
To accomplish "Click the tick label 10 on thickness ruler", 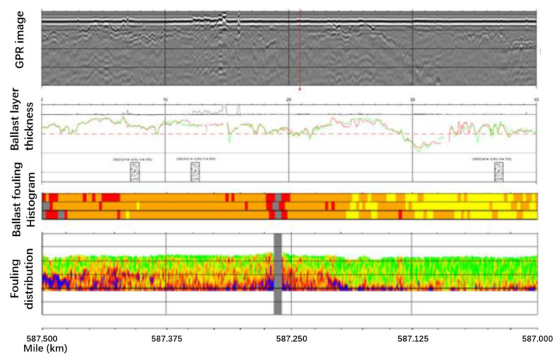I will coord(164,99).
